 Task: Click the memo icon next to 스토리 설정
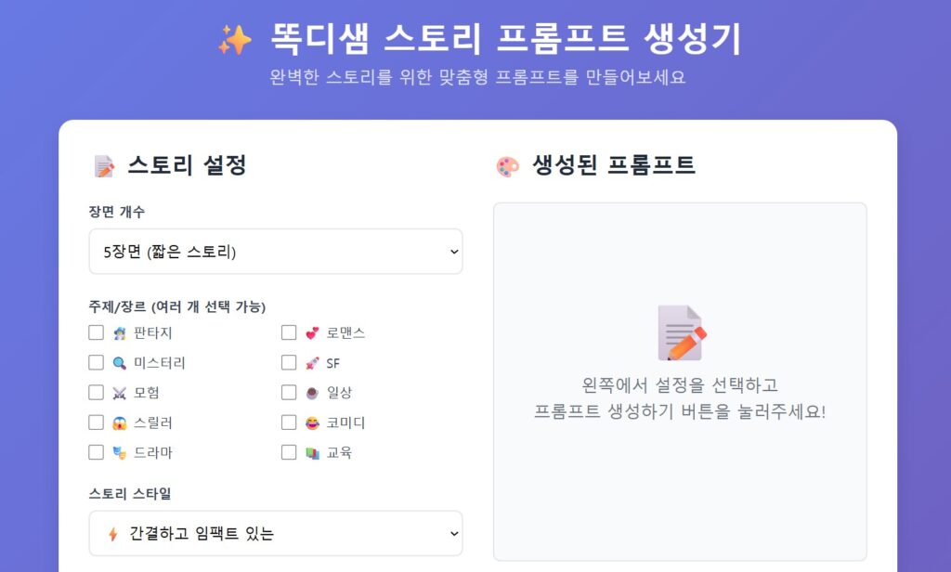104,166
